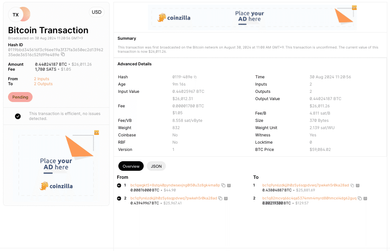Click the rightmost icon after To output 2 address
Image resolution: width=390 pixels, height=251 pixels.
365,198
